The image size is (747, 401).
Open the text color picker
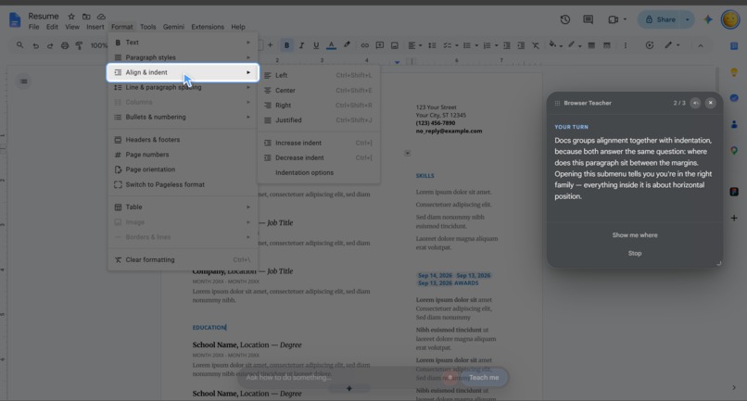click(331, 45)
